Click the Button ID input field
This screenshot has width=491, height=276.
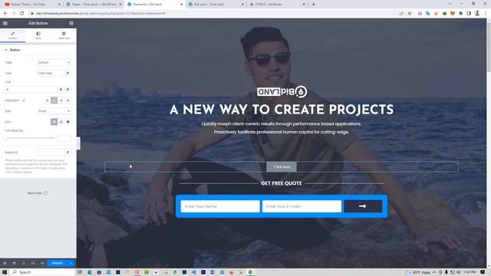pyautogui.click(x=50, y=153)
